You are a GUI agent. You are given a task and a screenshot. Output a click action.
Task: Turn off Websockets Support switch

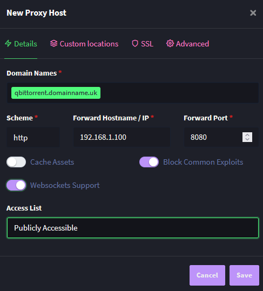(16, 185)
